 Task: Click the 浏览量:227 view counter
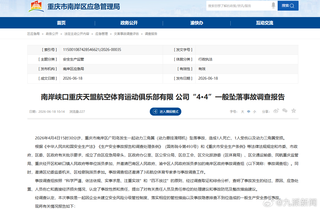pyautogui.click(x=77, y=112)
